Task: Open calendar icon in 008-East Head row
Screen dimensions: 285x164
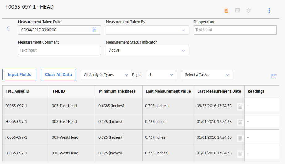Action: [240, 123]
